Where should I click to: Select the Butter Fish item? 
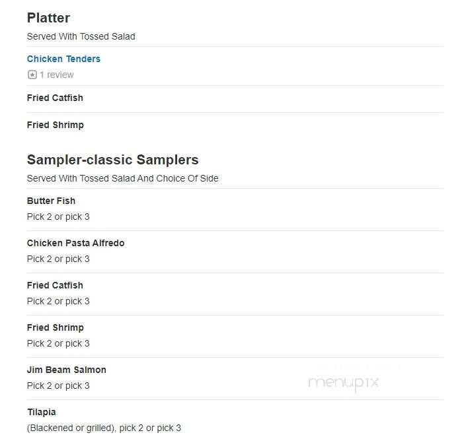pos(51,201)
